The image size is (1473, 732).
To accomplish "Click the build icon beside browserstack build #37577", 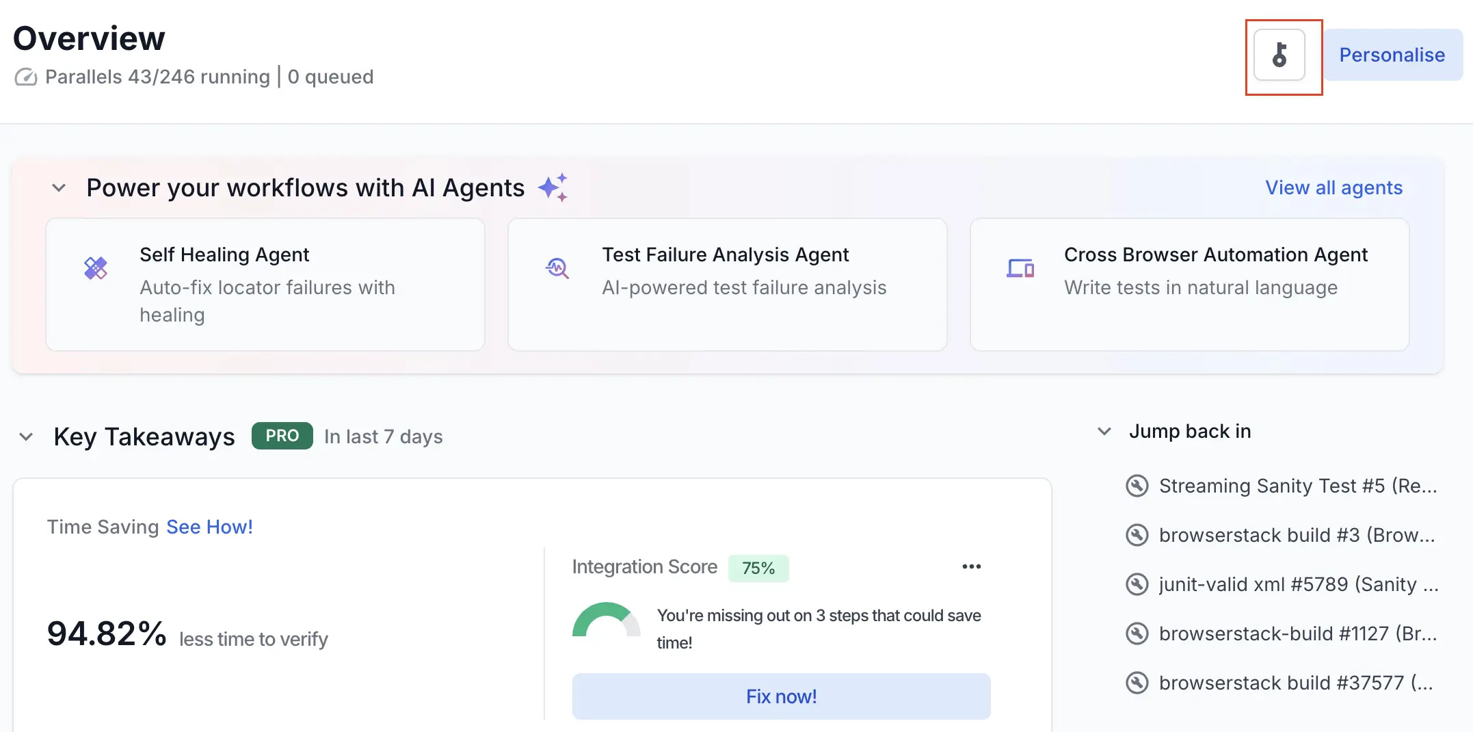I will [x=1137, y=683].
